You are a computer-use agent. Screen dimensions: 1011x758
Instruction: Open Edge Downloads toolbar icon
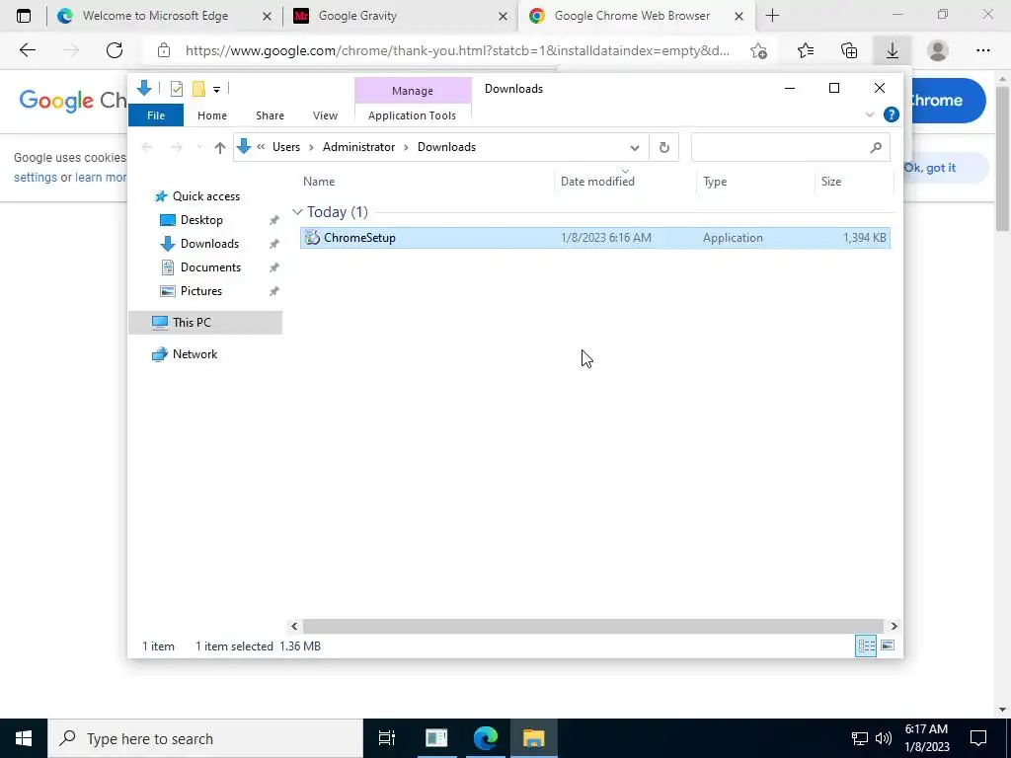pos(893,50)
